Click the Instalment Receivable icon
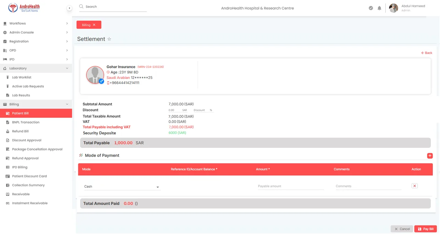 click(x=8, y=203)
